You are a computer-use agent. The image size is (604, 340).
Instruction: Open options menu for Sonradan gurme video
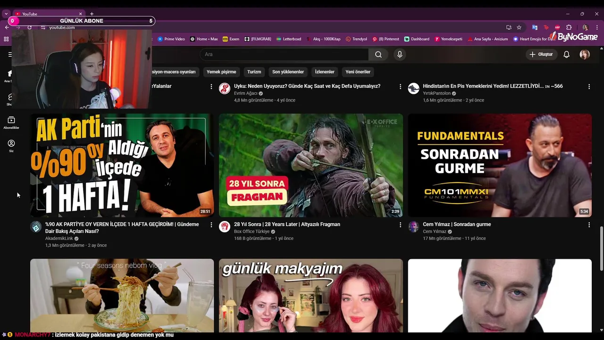(x=589, y=225)
